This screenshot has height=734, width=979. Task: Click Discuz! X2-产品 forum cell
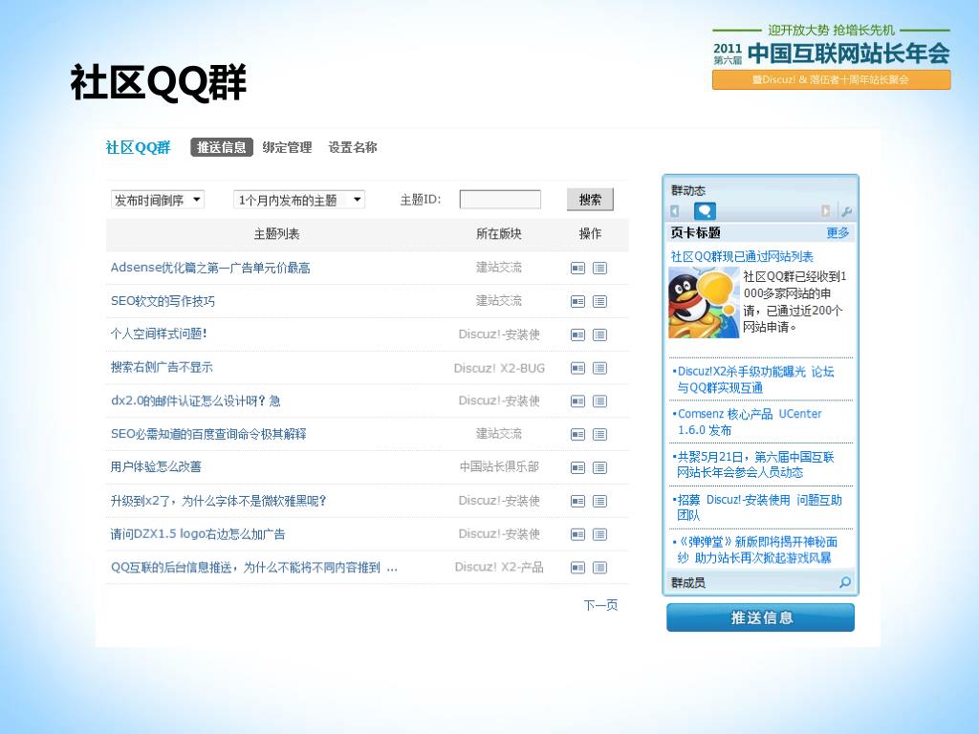tap(499, 567)
